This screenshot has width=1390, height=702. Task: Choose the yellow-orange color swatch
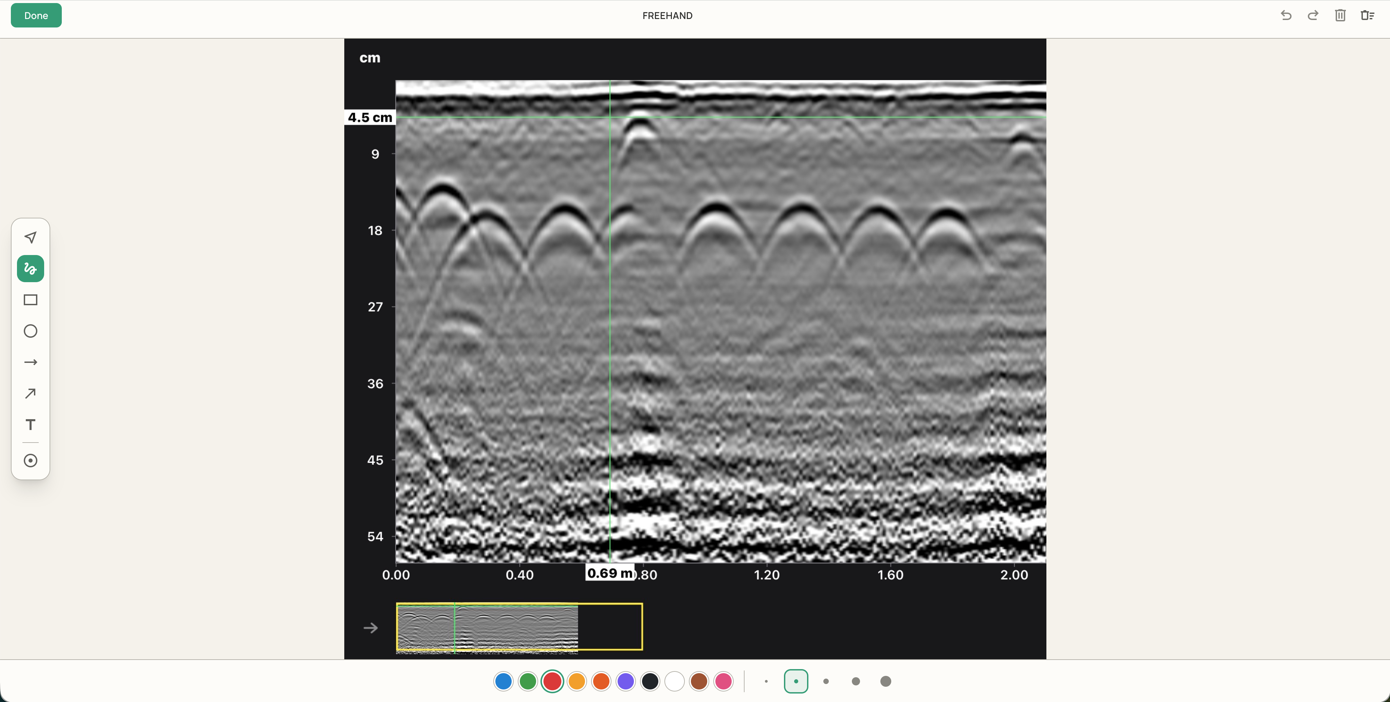[x=577, y=682]
